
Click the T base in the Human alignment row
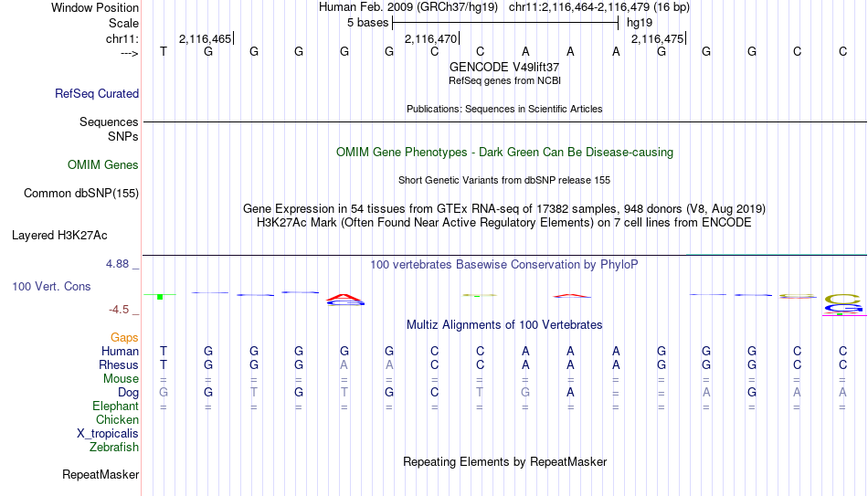[x=164, y=351]
